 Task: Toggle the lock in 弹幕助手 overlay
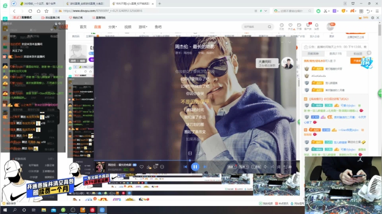(56, 24)
